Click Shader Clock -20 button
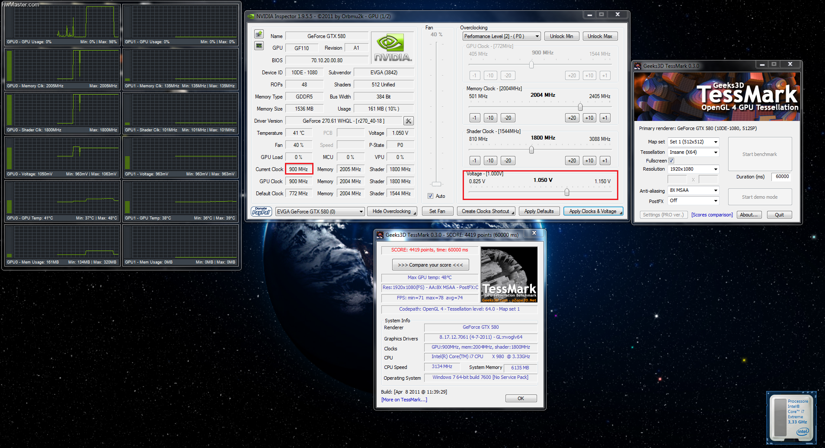The image size is (825, 448). coord(508,160)
